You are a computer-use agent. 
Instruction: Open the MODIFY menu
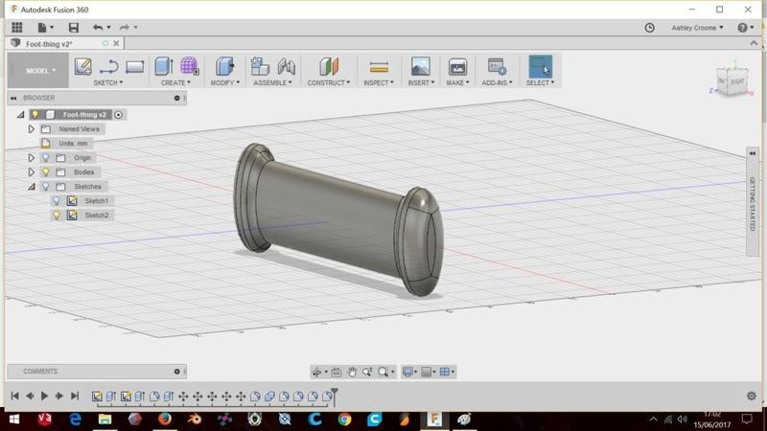225,83
